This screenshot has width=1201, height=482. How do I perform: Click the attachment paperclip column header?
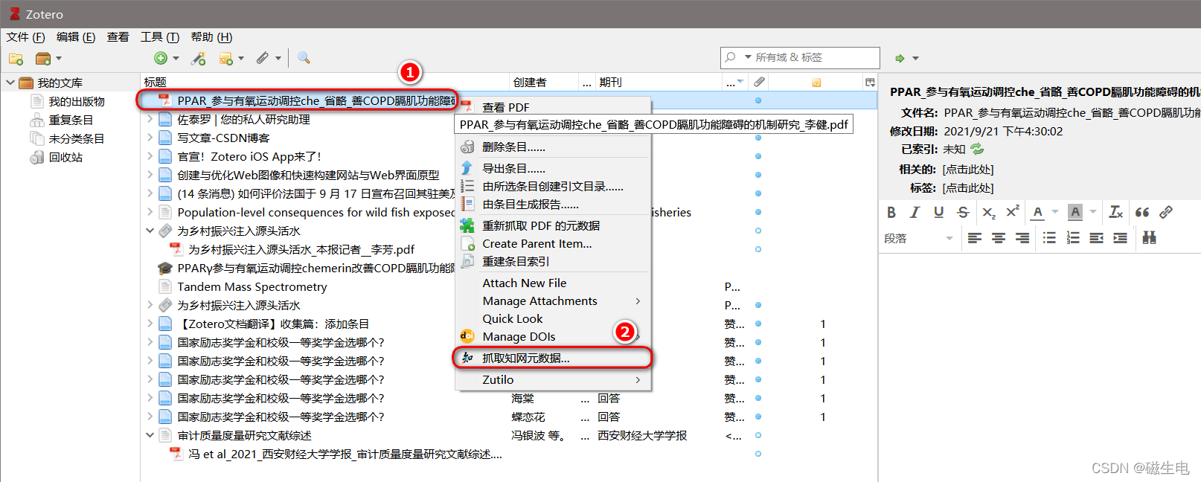click(x=759, y=82)
